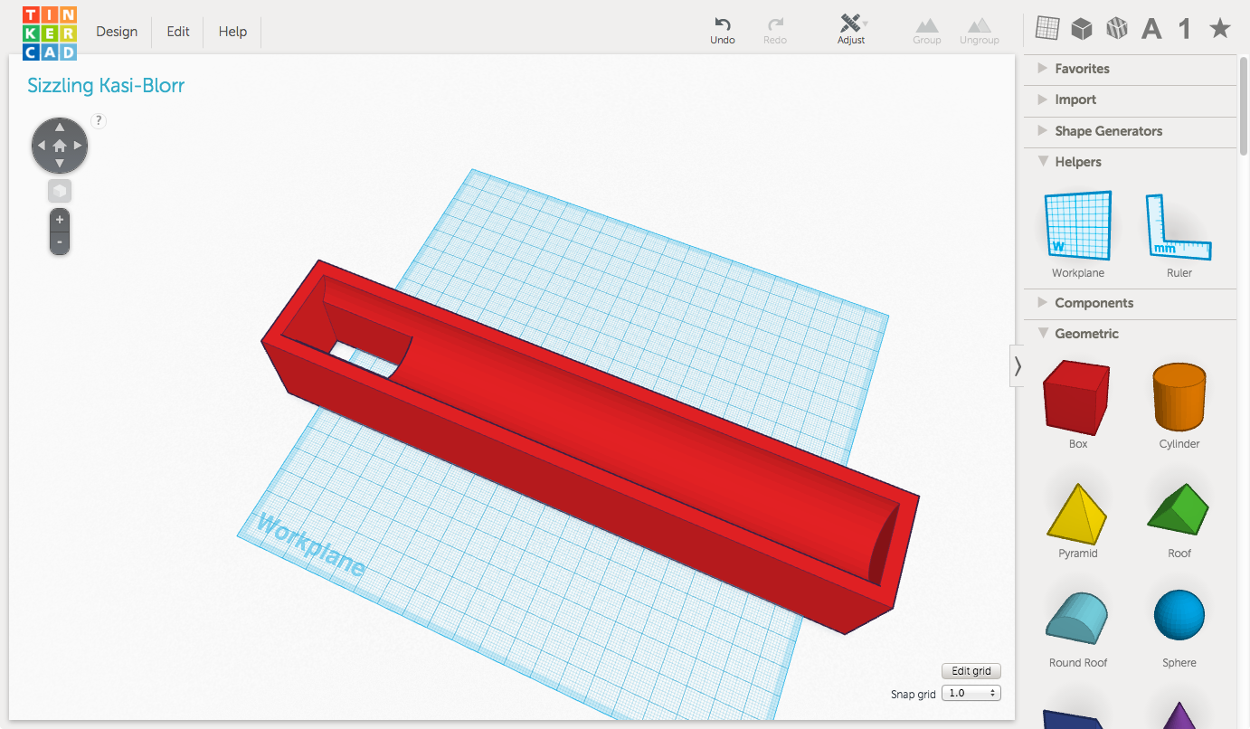The height and width of the screenshot is (729, 1250).
Task: Open the Adjust tools dropdown
Action: tap(851, 30)
